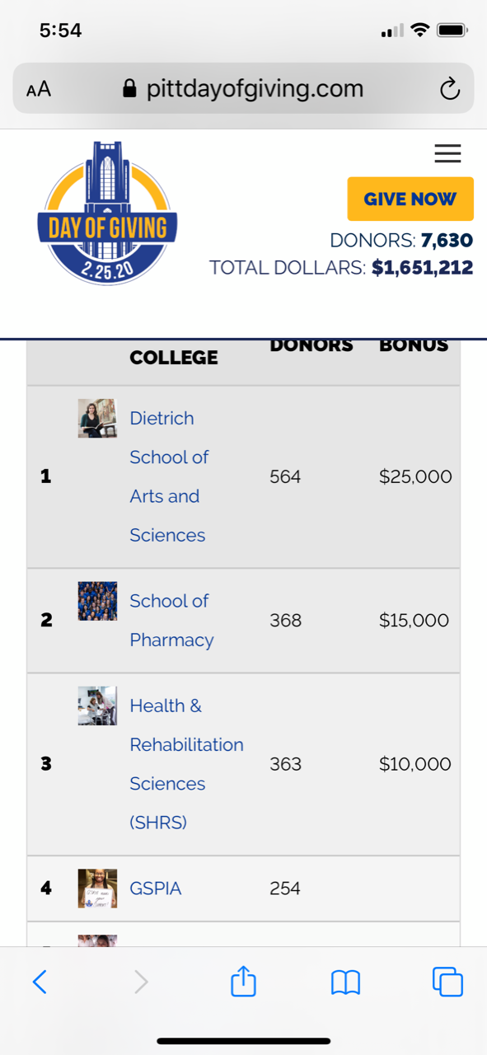Tap the GSPIA thumbnail image
The width and height of the screenshot is (487, 1055).
97,889
